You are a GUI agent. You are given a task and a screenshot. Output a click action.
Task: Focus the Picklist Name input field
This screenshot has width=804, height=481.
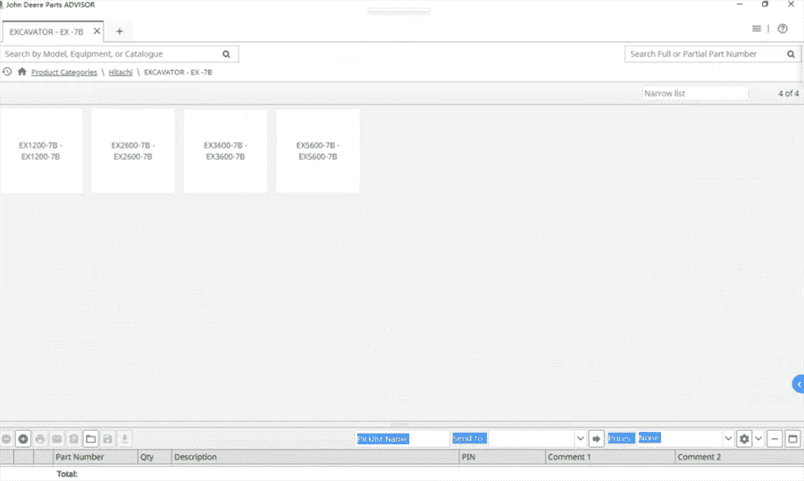[403, 438]
